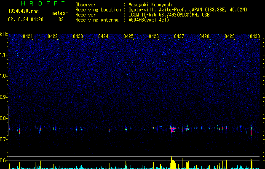This screenshot has height=169, width=265.
Task: Click the 0.8 frequency axis label
Action: pos(3,118)
